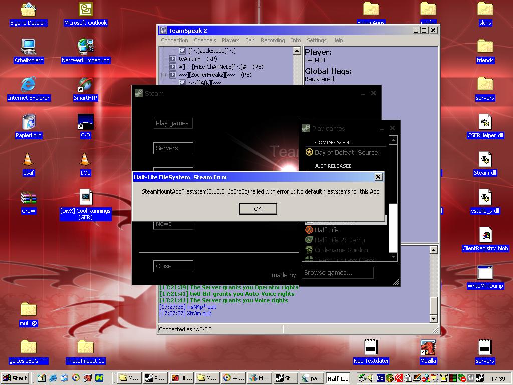Click the white Play games scrollbar thumb

pyautogui.click(x=393, y=228)
